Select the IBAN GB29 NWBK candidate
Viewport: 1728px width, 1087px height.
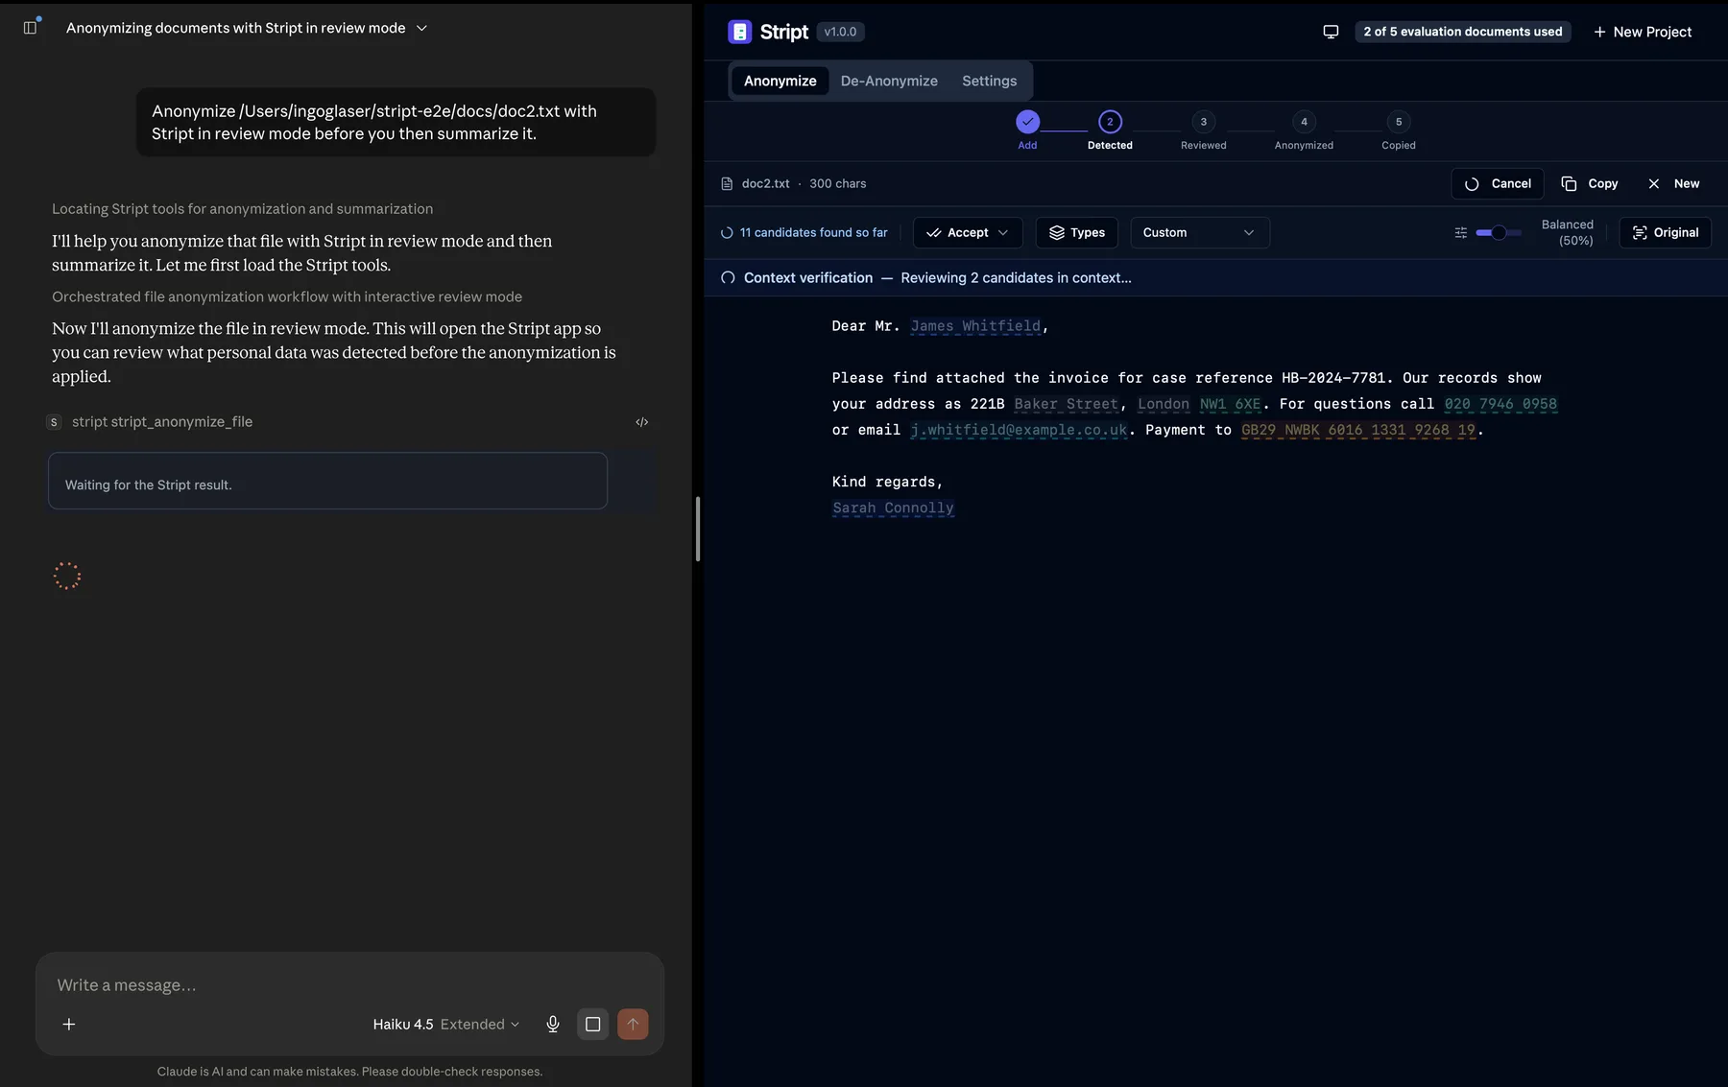[1358, 430]
